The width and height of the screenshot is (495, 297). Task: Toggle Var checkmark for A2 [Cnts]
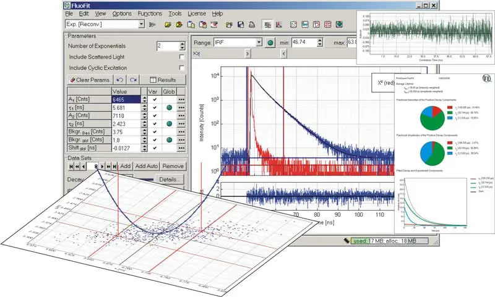click(x=154, y=115)
